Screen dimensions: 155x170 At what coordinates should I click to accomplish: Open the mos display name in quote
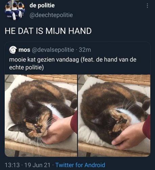[24, 50]
